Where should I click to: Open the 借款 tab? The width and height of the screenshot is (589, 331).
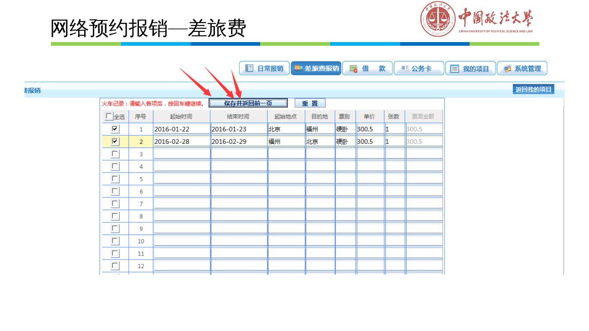tap(368, 69)
